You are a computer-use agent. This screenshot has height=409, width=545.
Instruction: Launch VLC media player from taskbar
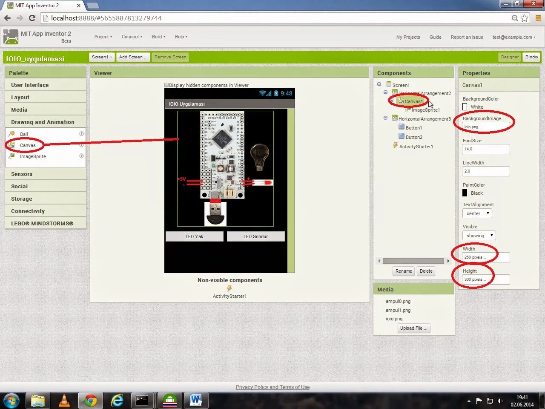[64, 401]
